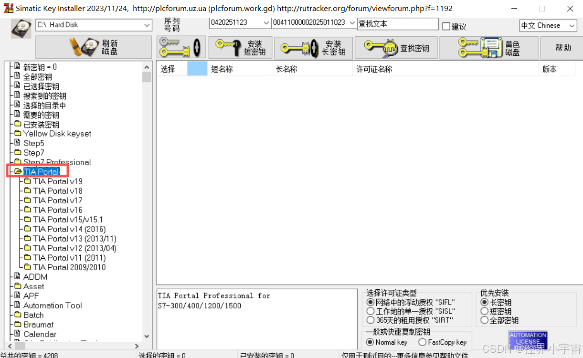583x358 pixels.
Task: Select the Normal key radio option
Action: [x=370, y=342]
